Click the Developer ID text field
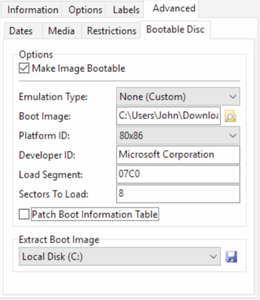 pyautogui.click(x=178, y=155)
